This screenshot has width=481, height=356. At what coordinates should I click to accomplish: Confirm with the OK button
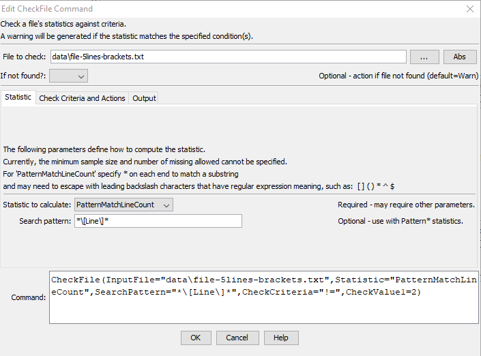pos(196,338)
